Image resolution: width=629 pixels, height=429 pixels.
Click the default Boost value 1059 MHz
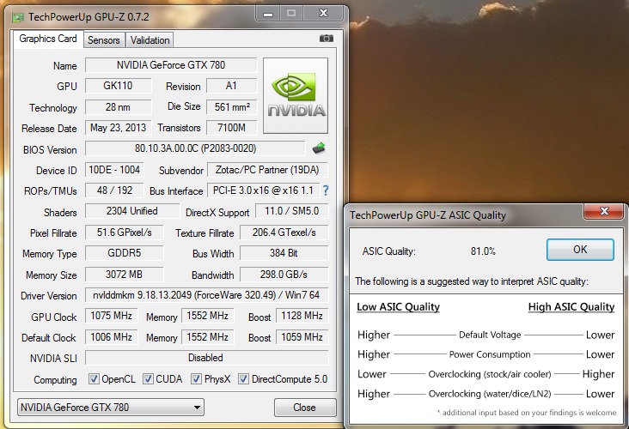tap(302, 337)
